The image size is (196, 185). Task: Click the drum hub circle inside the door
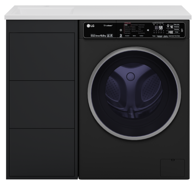(130, 76)
